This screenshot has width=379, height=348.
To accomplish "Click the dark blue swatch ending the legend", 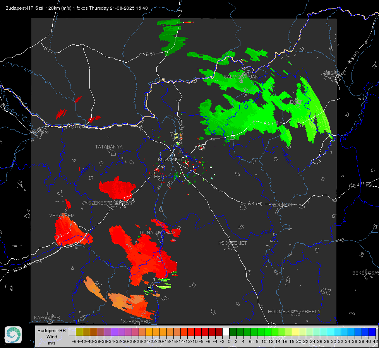I will (372, 332).
